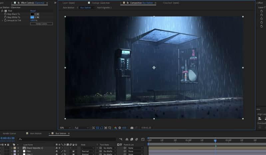Select the Composition Bus Station tab

(x=141, y=3)
